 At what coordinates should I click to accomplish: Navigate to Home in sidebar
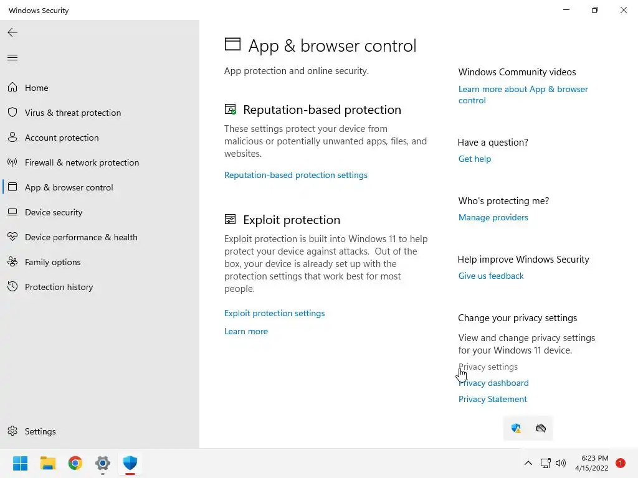(37, 88)
